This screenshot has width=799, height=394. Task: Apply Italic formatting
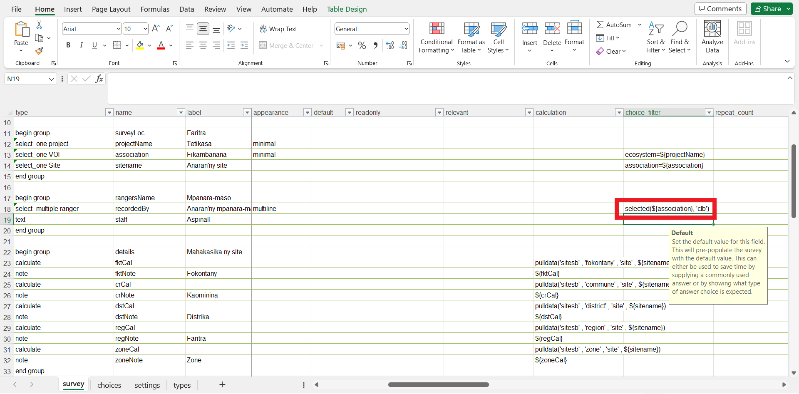[x=82, y=45]
